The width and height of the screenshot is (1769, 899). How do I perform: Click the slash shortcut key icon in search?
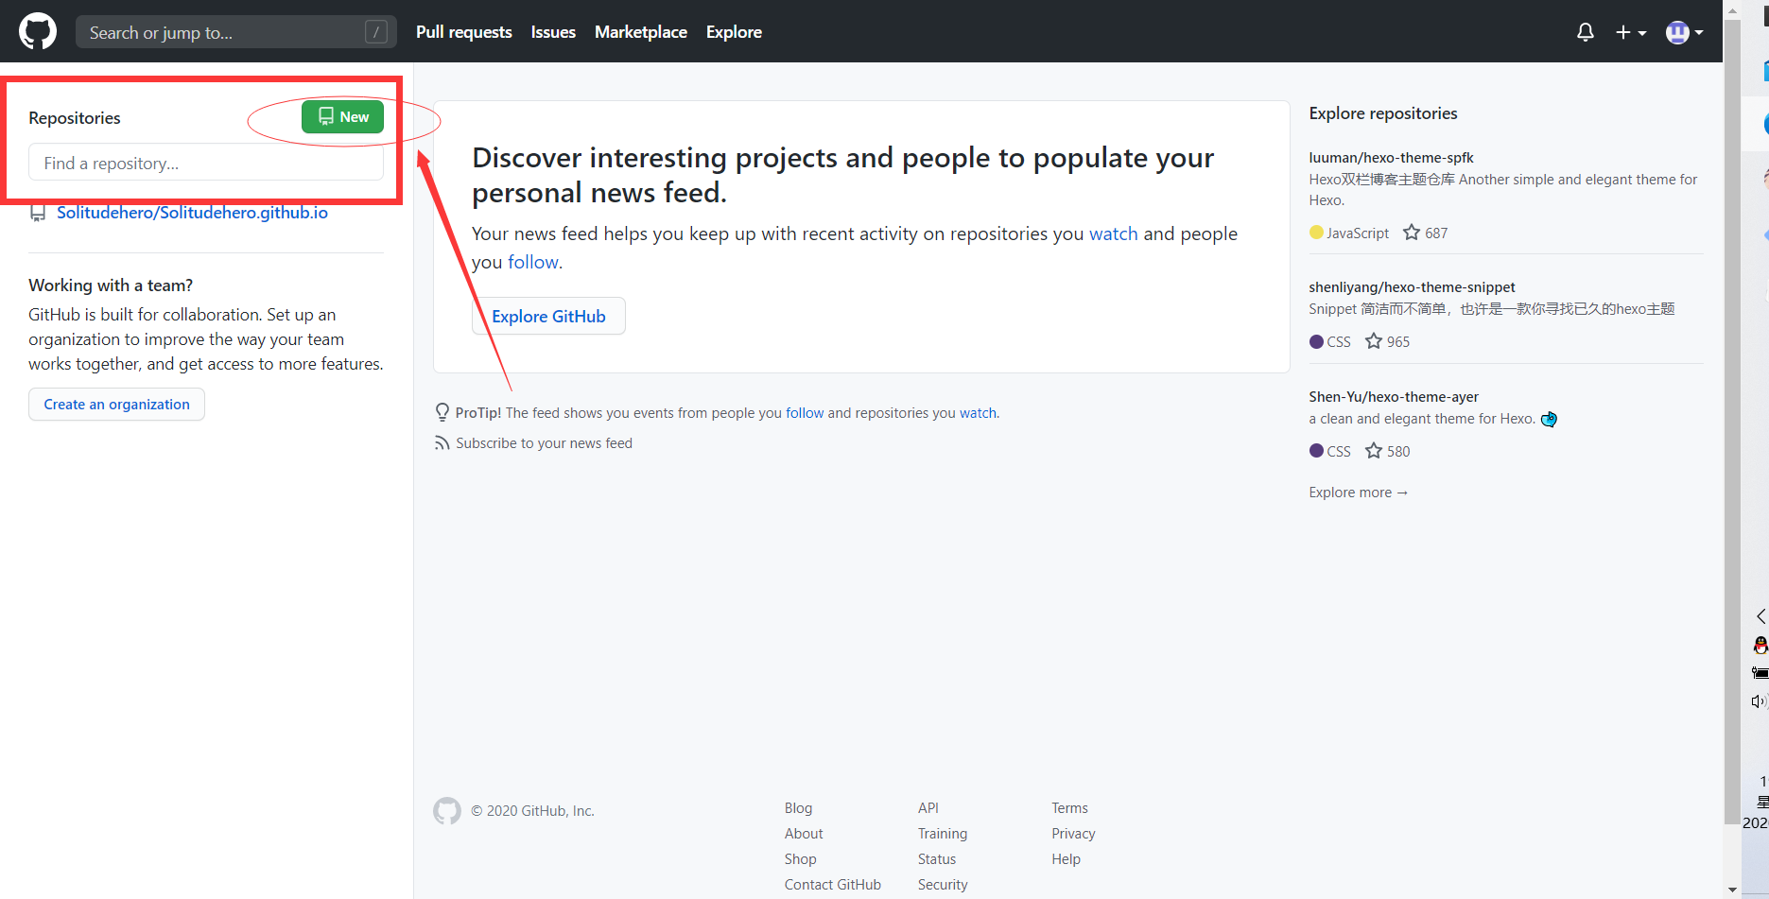pyautogui.click(x=376, y=32)
